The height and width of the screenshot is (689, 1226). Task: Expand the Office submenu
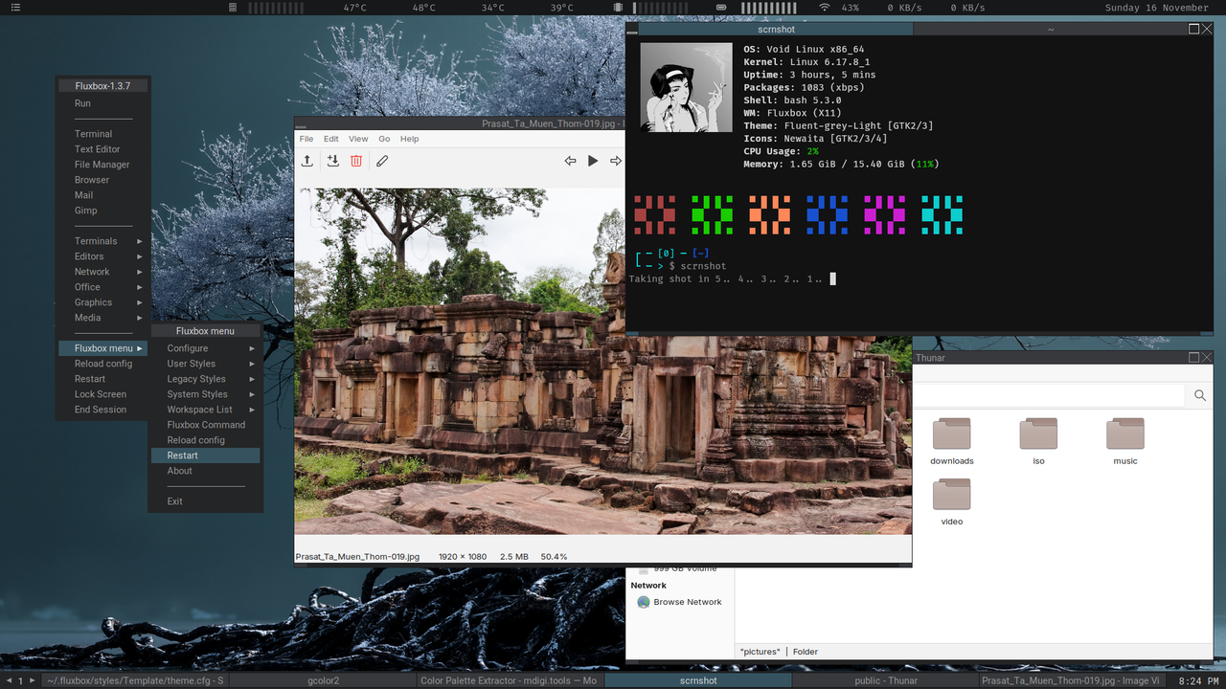pos(103,287)
